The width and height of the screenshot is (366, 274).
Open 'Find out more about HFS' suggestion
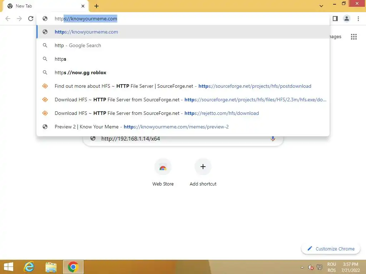pyautogui.click(x=183, y=86)
